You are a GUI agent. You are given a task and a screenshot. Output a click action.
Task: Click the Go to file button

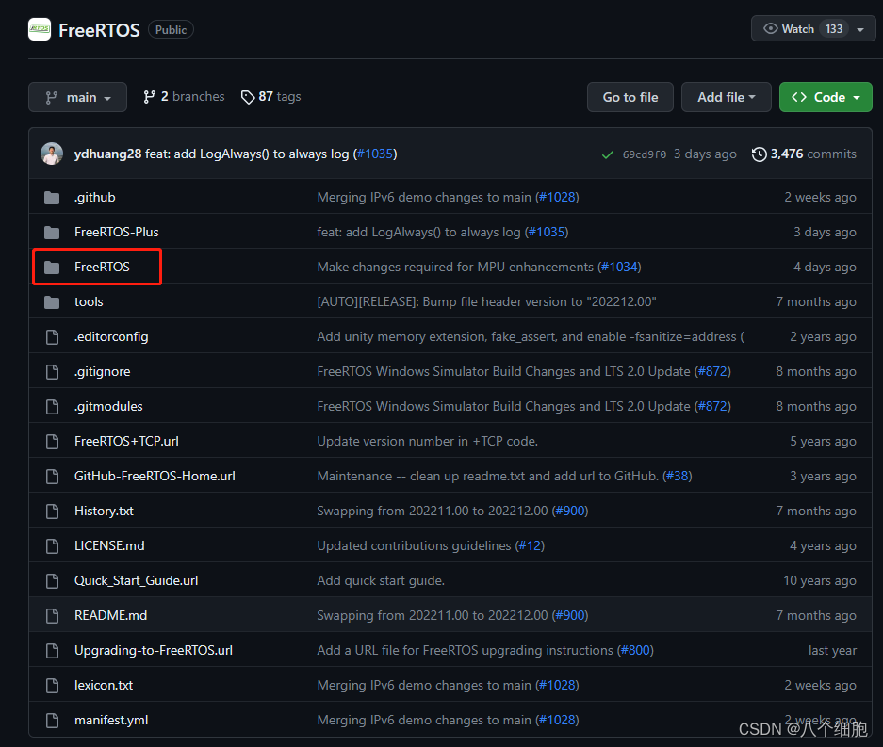pyautogui.click(x=630, y=97)
